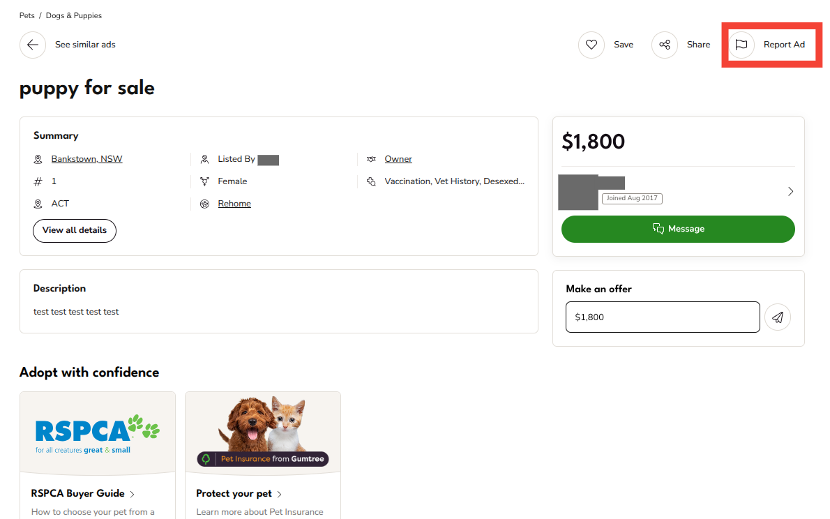This screenshot has height=519, width=830.
Task: Click the Rehome paw icon
Action: tap(204, 204)
